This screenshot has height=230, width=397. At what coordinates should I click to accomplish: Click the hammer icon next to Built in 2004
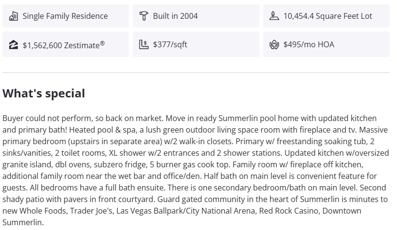tap(143, 16)
